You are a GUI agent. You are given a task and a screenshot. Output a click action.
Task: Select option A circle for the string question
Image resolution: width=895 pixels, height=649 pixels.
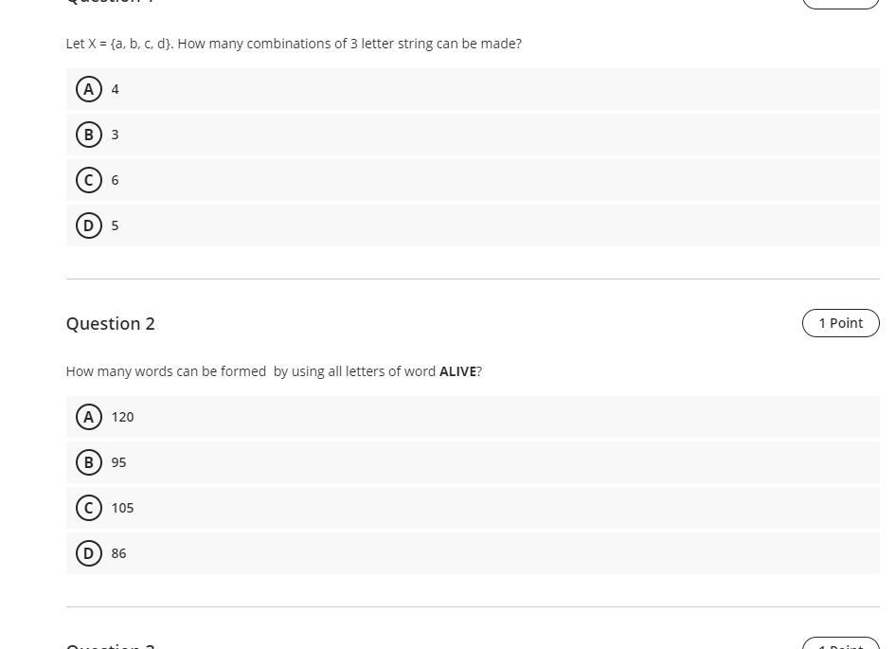coord(88,89)
